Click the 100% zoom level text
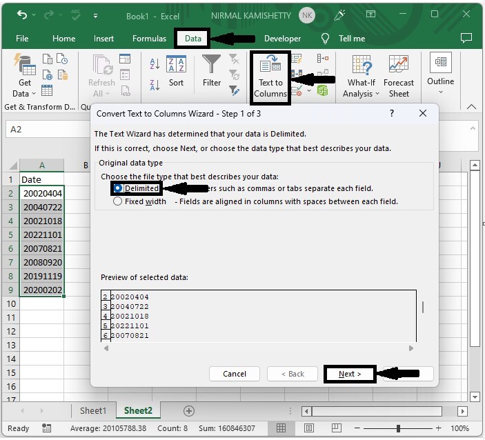This screenshot has width=485, height=440. tap(459, 428)
